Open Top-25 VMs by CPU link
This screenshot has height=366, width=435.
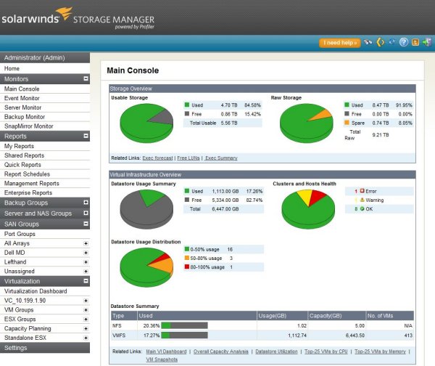326,351
